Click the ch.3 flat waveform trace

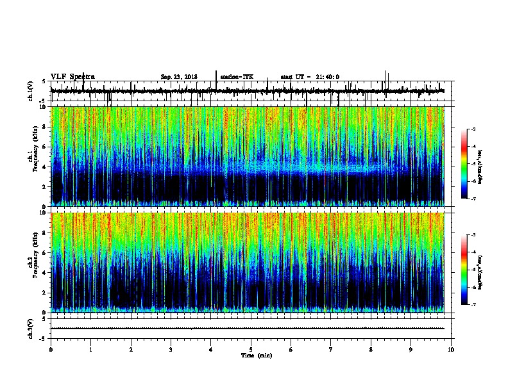coord(248,329)
